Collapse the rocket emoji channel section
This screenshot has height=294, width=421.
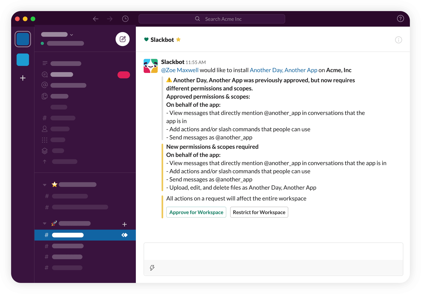[x=44, y=223]
